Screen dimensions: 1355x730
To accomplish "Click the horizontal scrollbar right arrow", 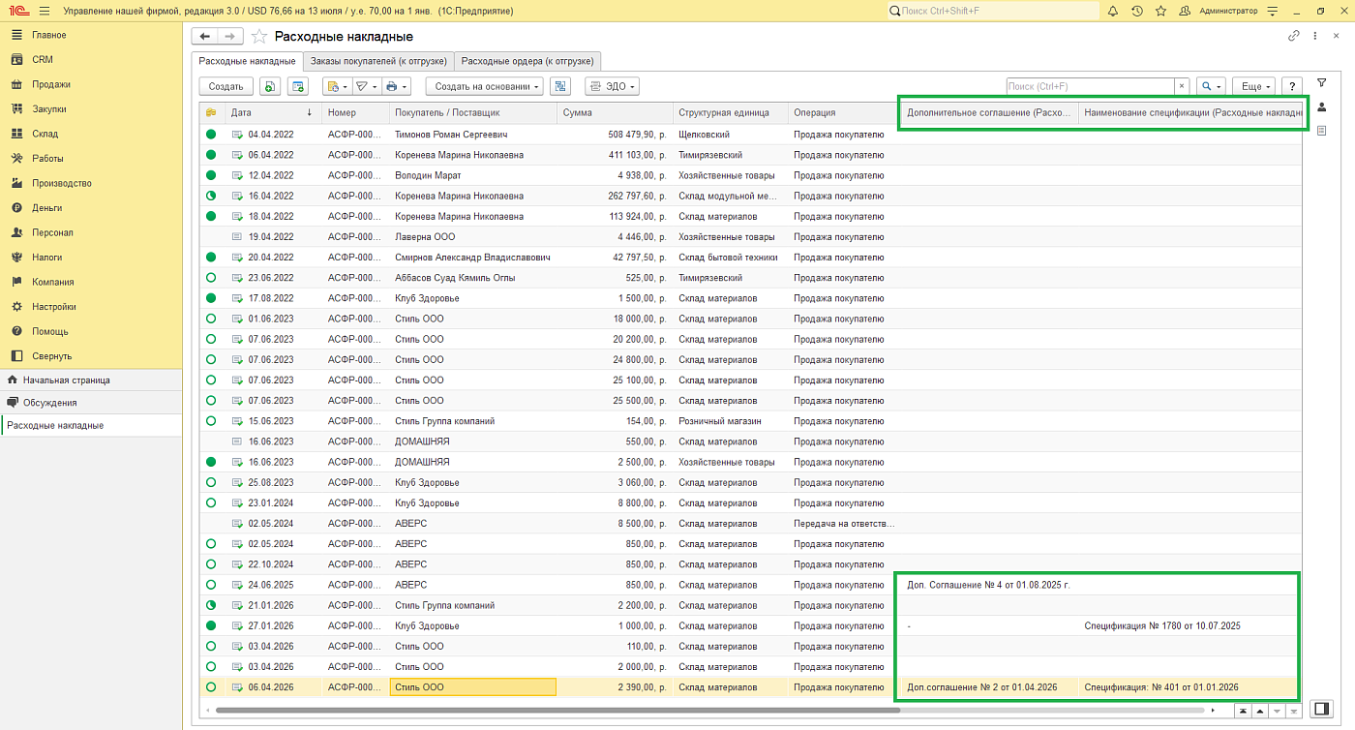I will [x=1213, y=711].
